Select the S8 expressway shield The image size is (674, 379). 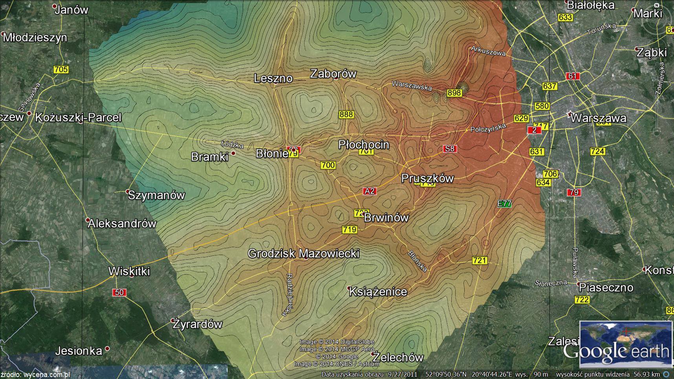pos(449,148)
